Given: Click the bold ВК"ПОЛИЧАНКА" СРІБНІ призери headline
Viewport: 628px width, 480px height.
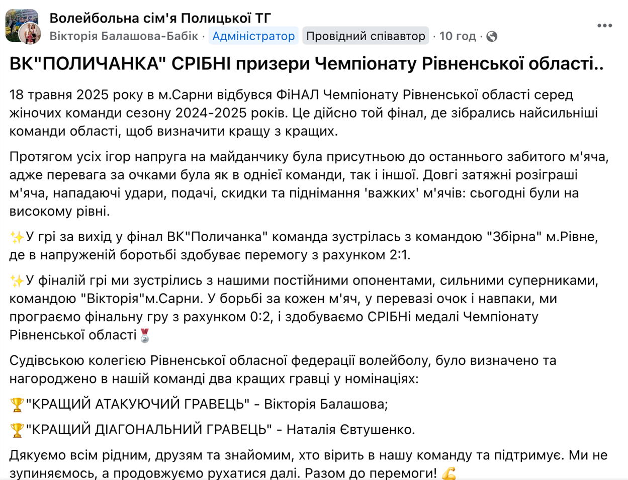Looking at the screenshot, I should (x=307, y=64).
